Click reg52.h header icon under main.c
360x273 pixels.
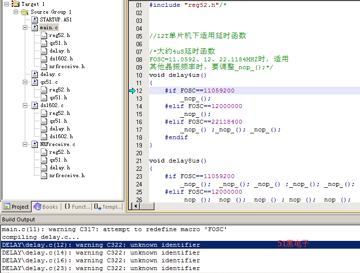(44, 36)
